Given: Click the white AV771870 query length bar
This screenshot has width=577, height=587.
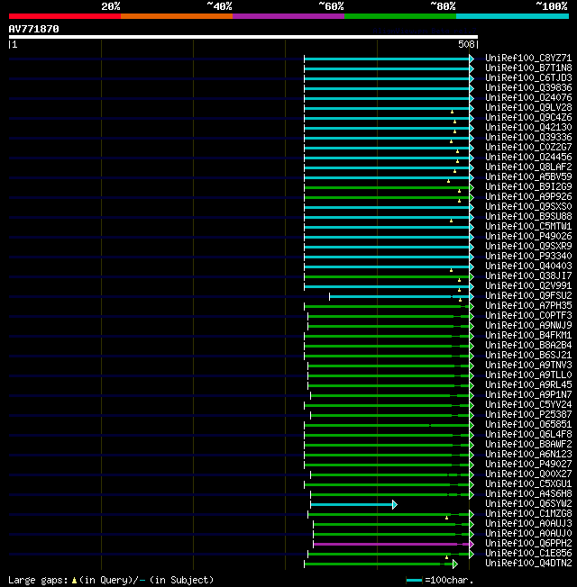Looking at the screenshot, I should tap(243, 37).
